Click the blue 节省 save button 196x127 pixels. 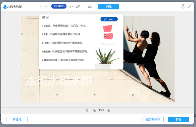pyautogui.click(x=178, y=120)
